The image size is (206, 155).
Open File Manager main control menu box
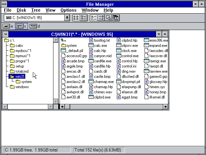(x=4, y=4)
